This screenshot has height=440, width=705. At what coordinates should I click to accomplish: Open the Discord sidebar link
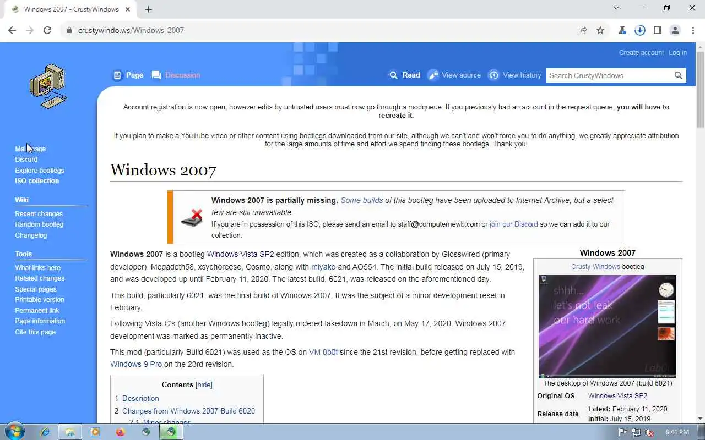(x=26, y=159)
